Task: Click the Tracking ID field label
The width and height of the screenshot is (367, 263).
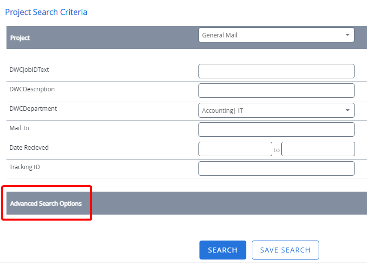Action: 24,167
